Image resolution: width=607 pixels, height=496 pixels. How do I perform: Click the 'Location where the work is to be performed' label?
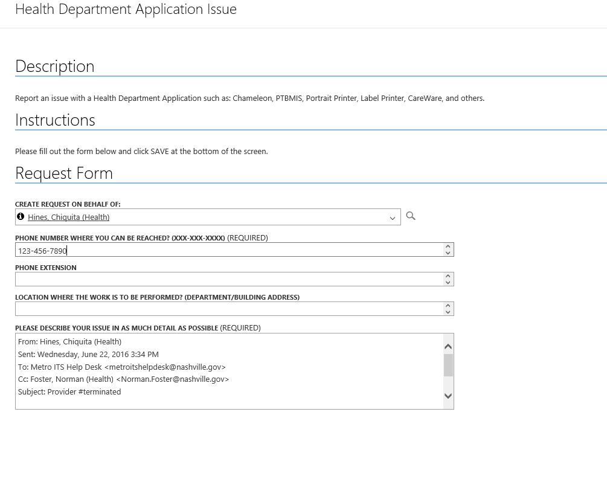[x=157, y=297]
